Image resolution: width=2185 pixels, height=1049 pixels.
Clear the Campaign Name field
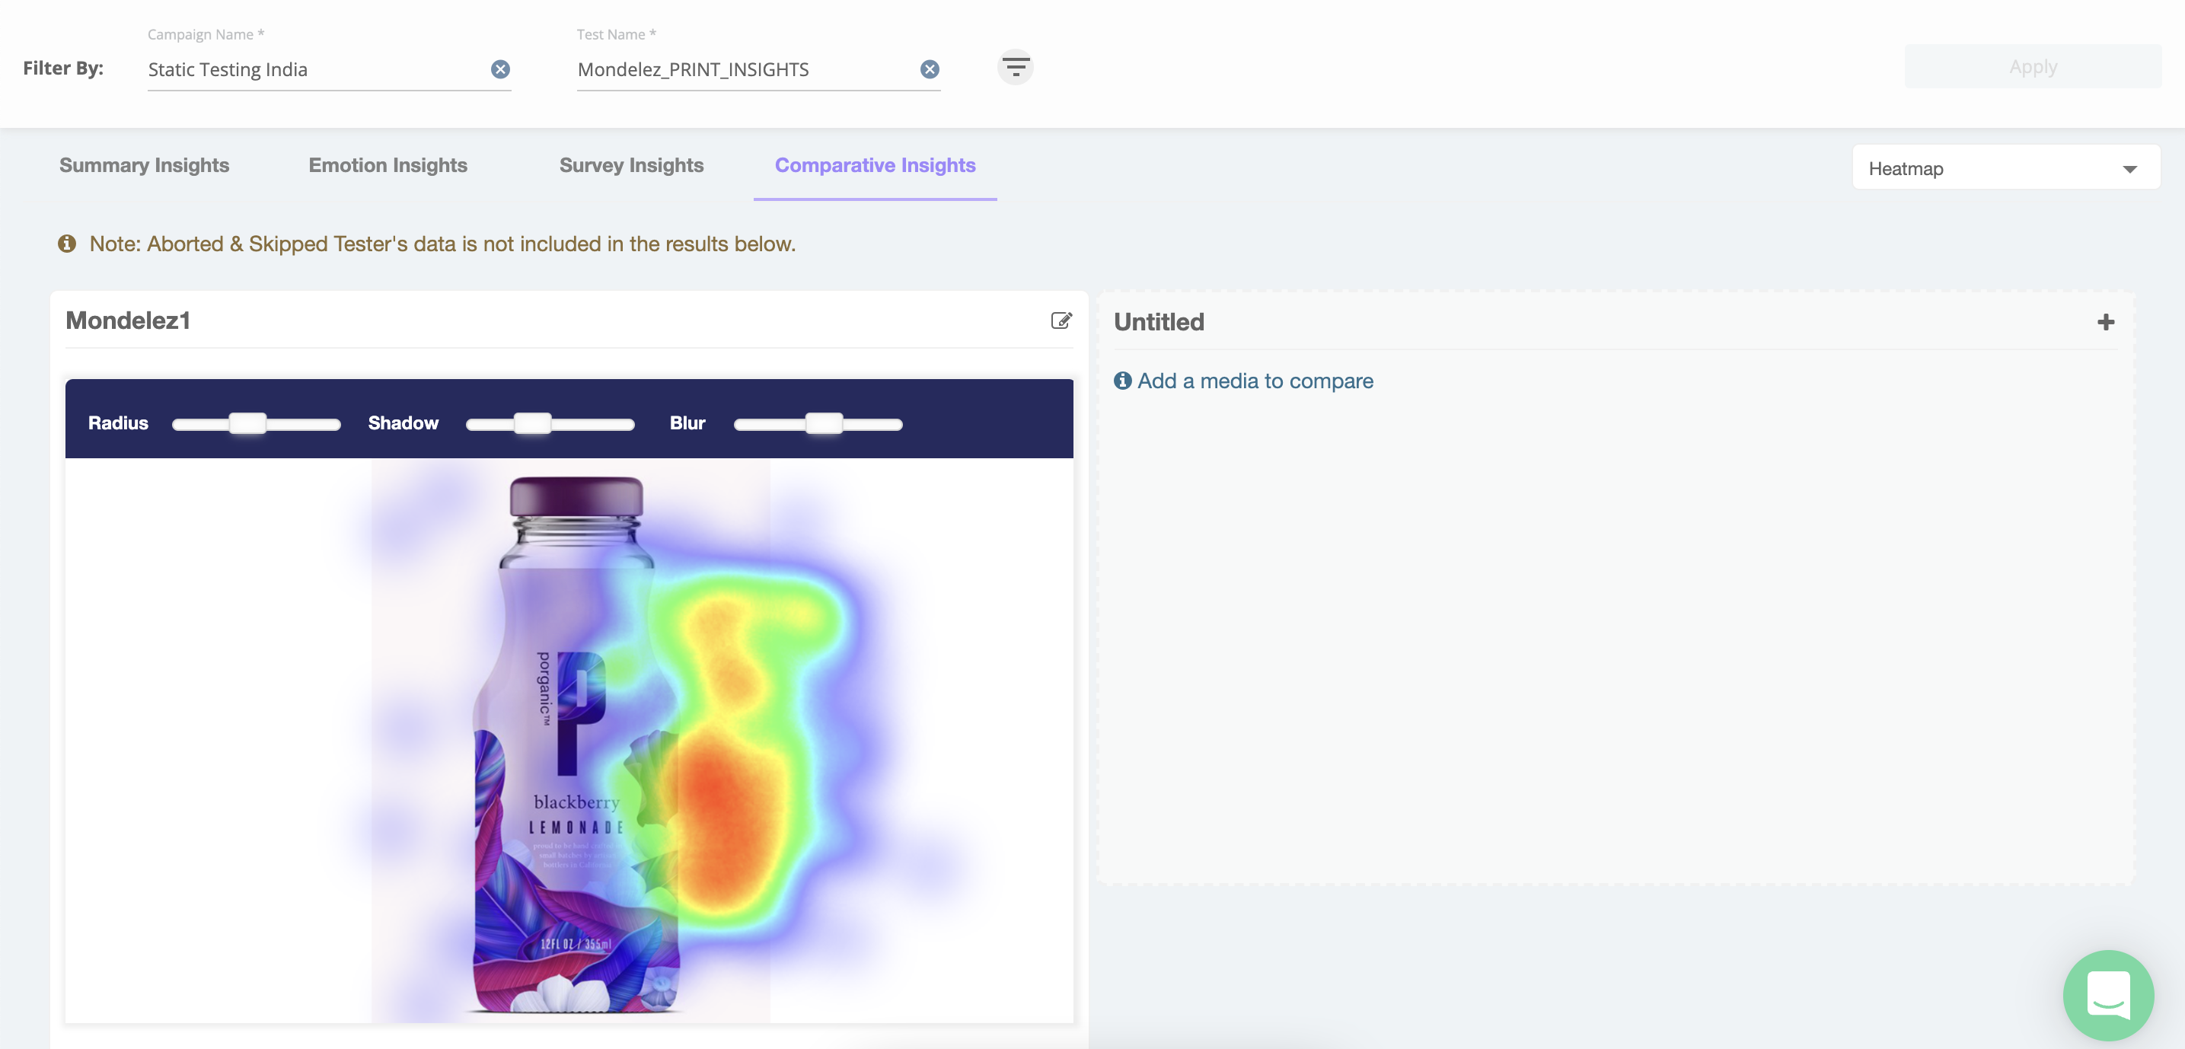coord(500,69)
